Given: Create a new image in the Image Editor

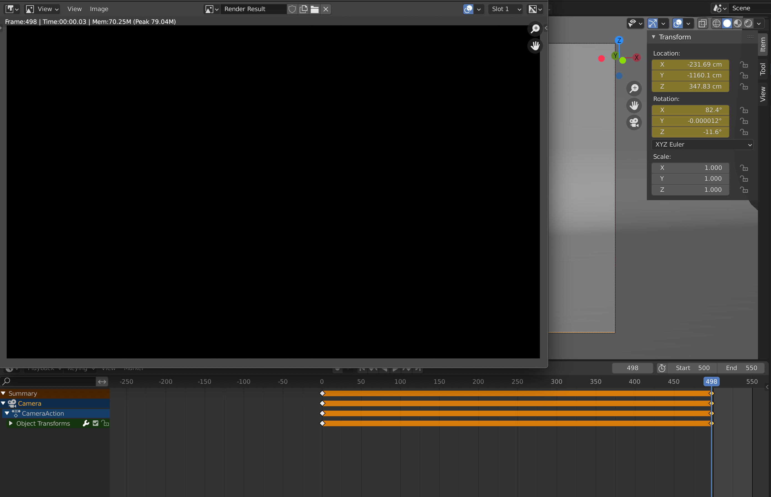Looking at the screenshot, I should [x=303, y=9].
